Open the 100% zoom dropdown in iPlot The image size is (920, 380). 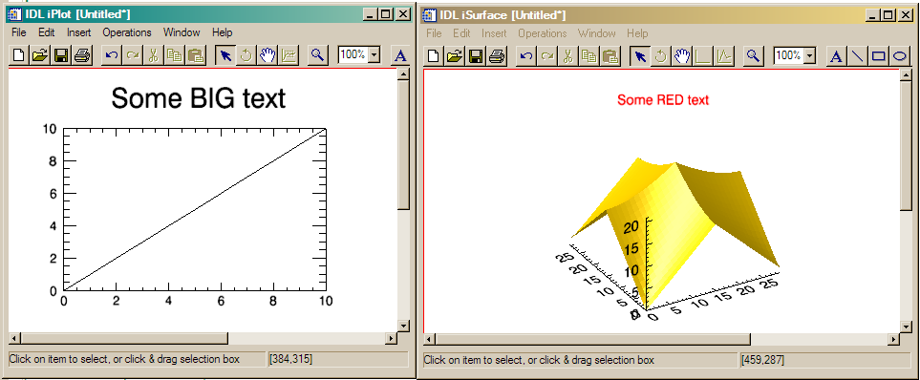point(374,55)
